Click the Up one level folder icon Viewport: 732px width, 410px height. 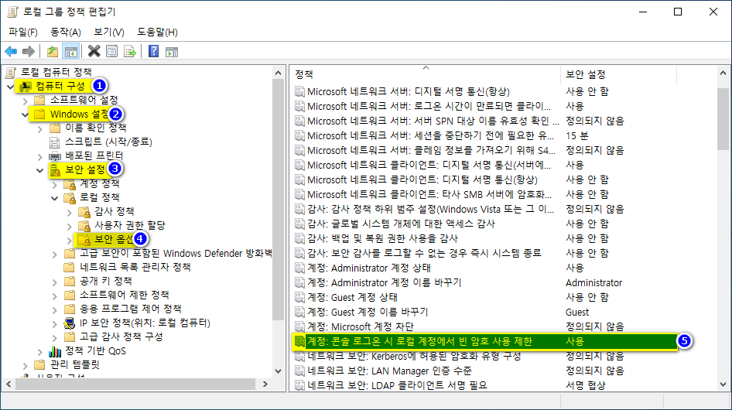53,51
